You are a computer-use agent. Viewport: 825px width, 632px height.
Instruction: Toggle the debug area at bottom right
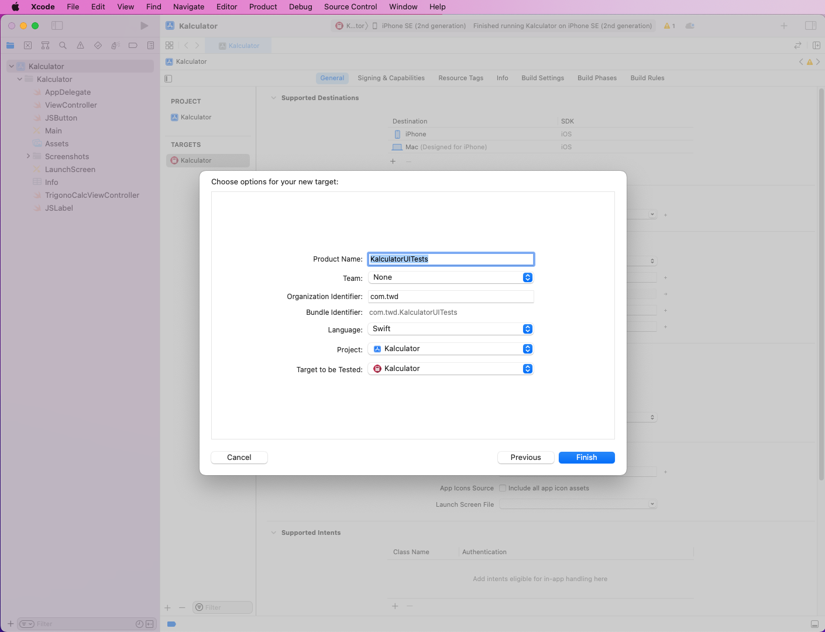click(x=814, y=624)
